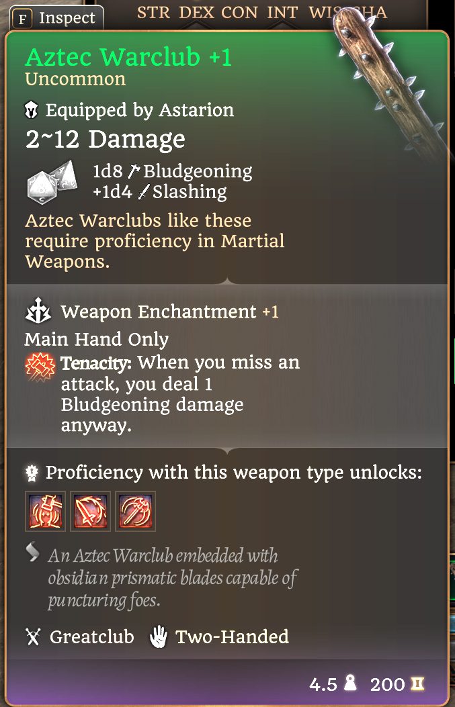Click the Aztec Warclub +1 title
455x707 pixels.
128,57
